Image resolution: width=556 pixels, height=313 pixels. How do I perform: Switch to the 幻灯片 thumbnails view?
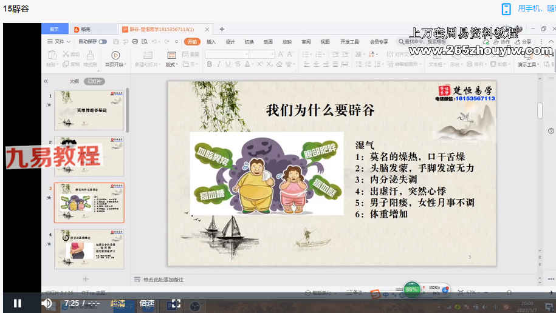[94, 81]
